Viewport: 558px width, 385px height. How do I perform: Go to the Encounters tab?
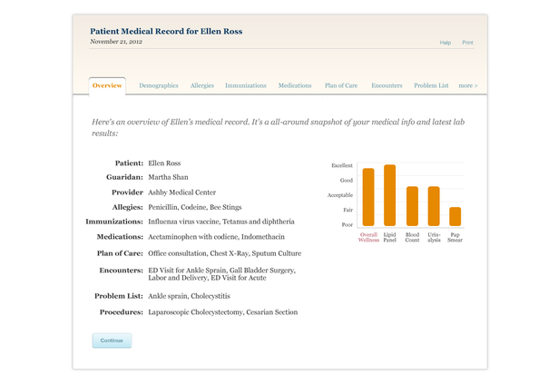point(387,85)
